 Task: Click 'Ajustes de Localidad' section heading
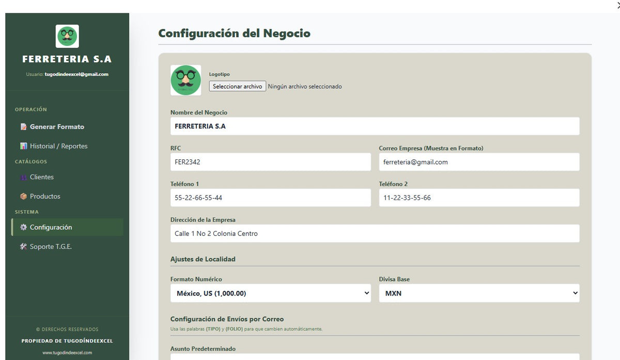(x=203, y=259)
